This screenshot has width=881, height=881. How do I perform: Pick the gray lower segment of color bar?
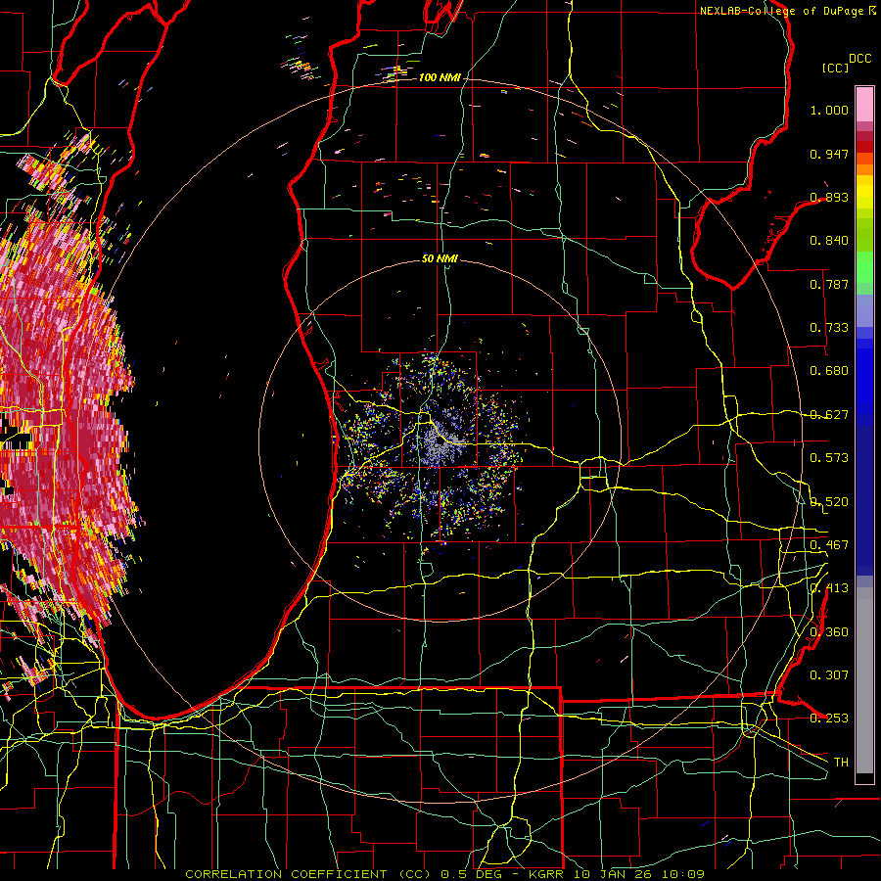point(864,680)
